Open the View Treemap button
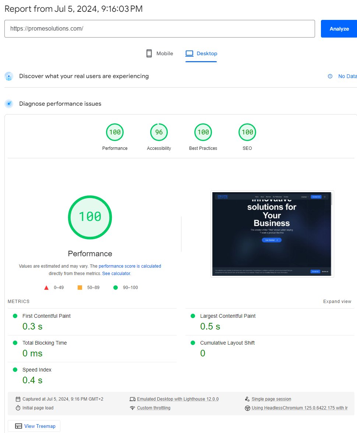Viewport: 357px width, 433px height. click(34, 426)
